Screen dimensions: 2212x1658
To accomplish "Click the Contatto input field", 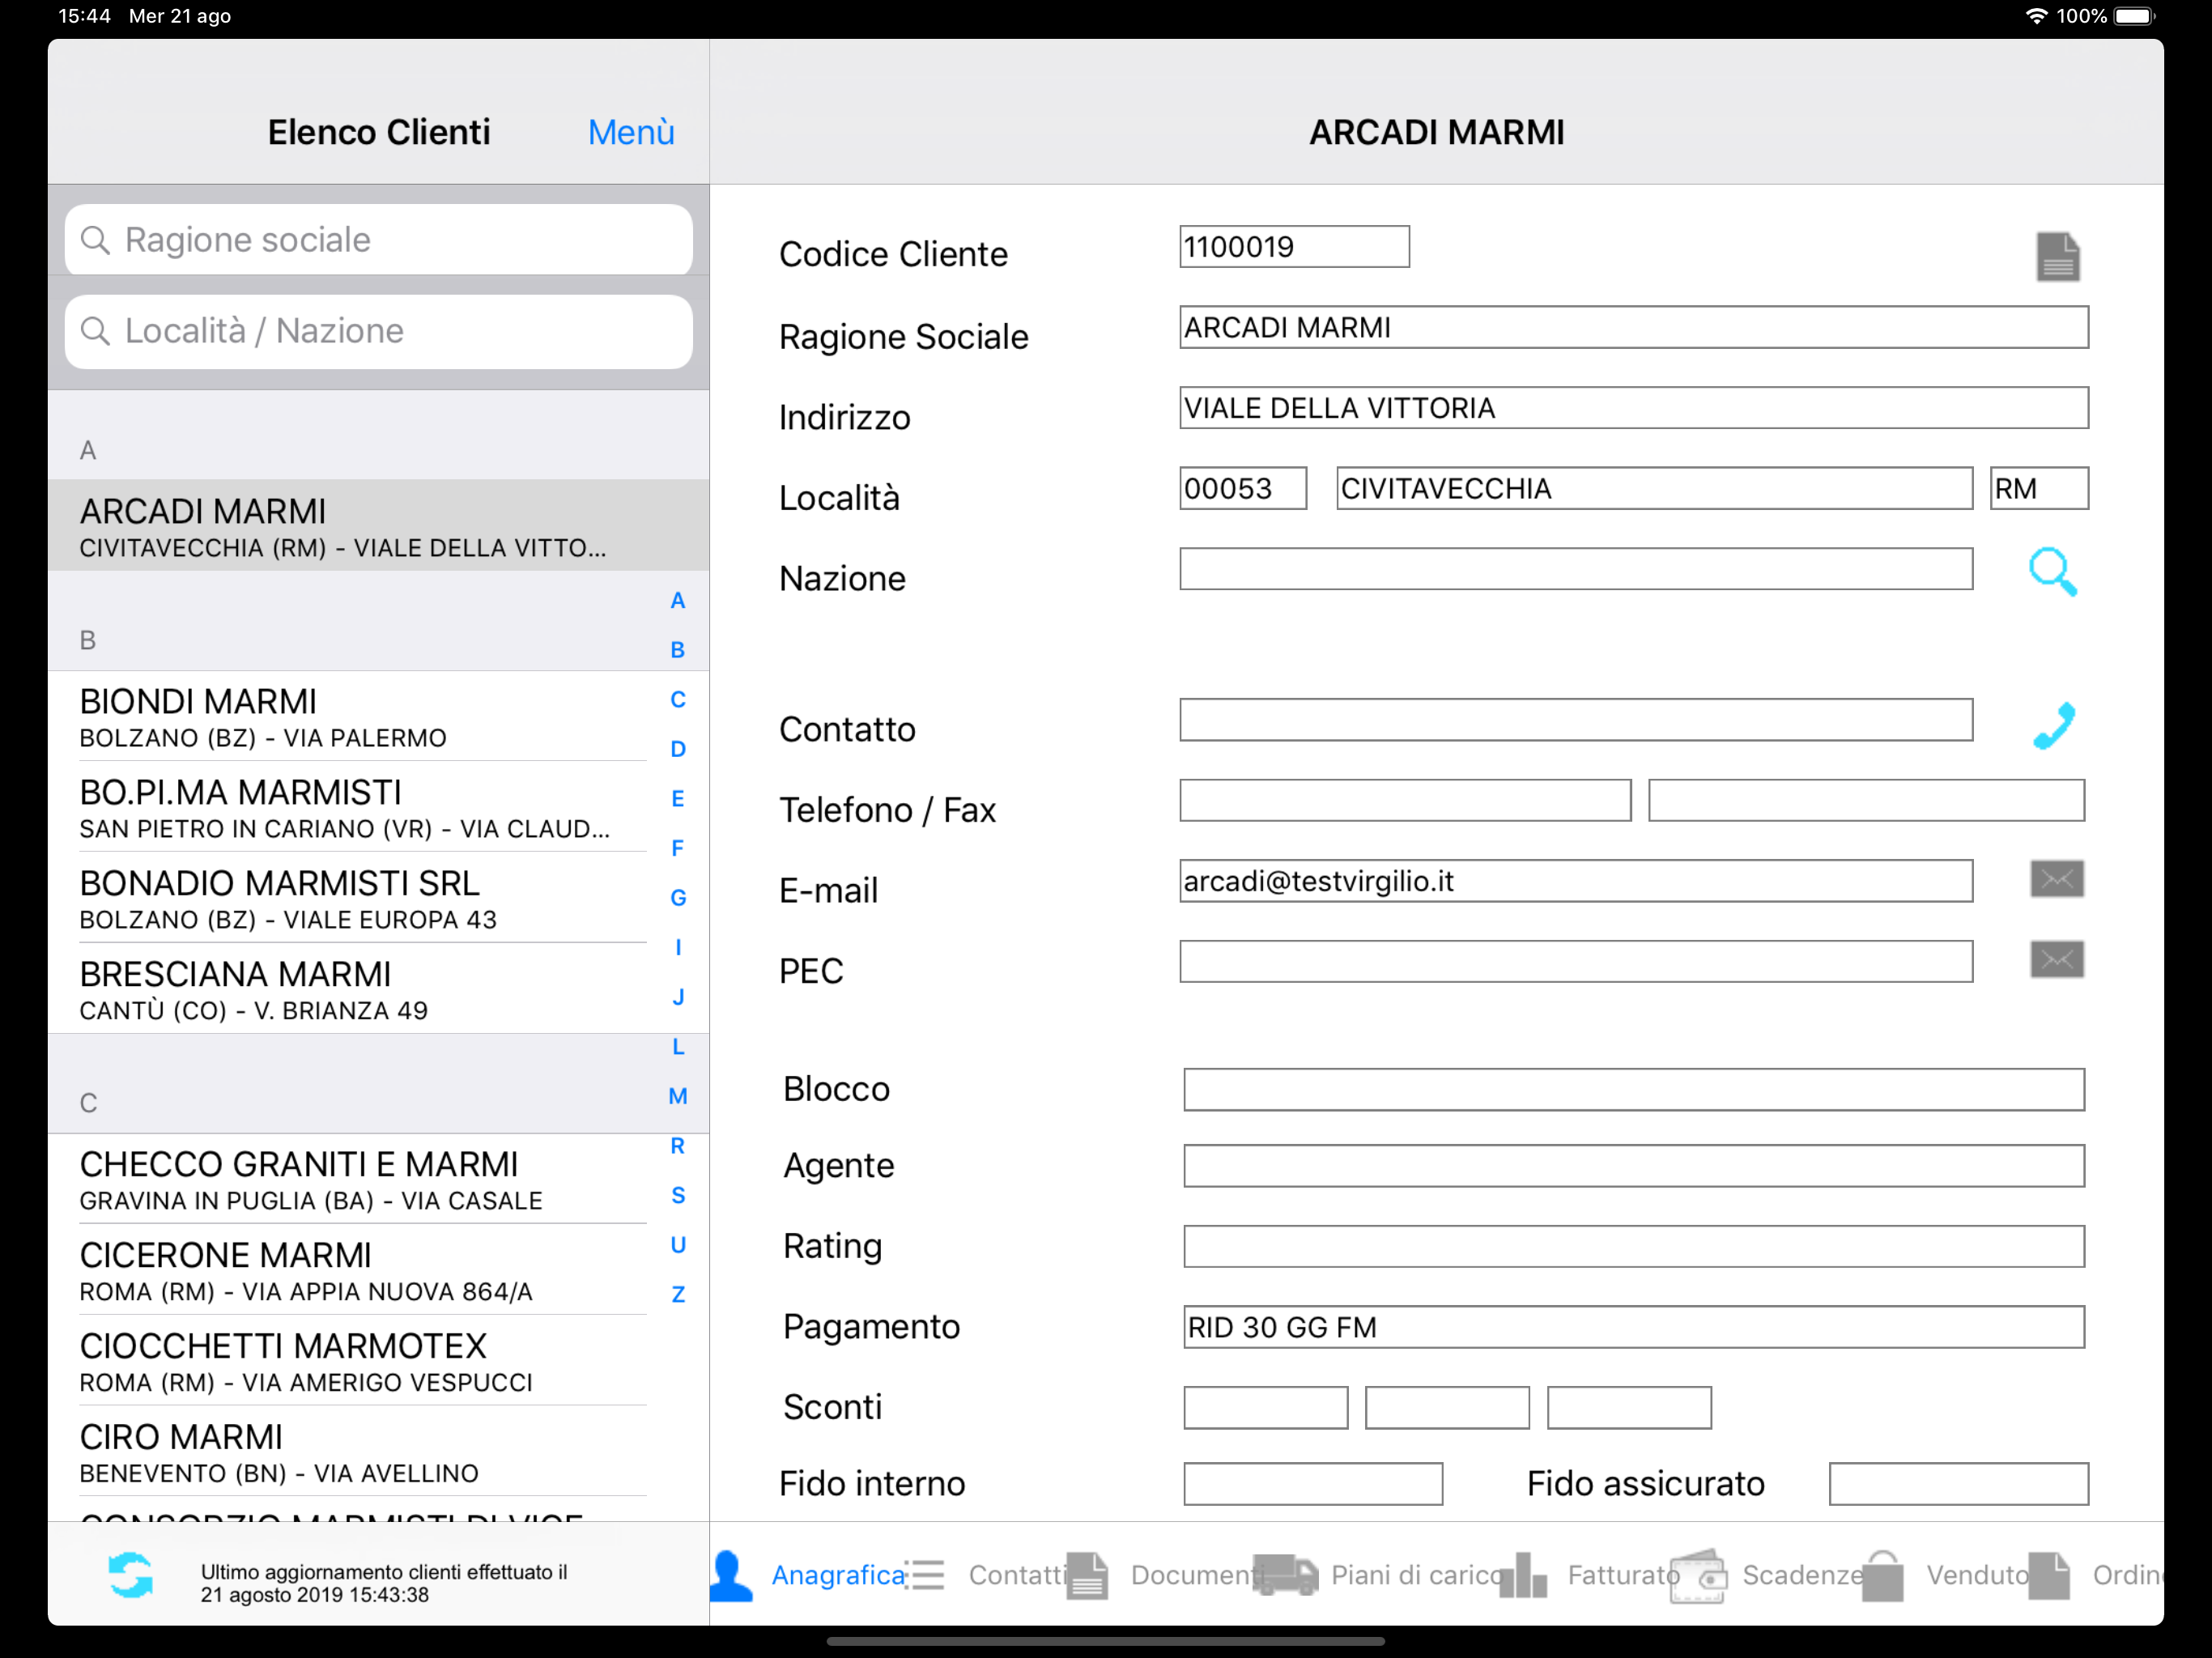I will tap(1576, 720).
